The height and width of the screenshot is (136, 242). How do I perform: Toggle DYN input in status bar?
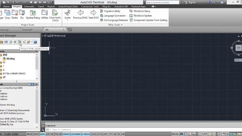100,134
